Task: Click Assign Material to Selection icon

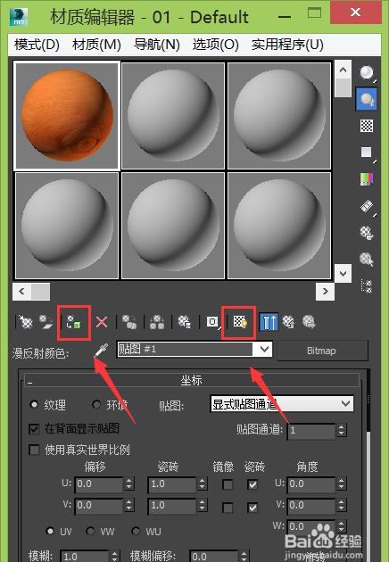Action: point(74,322)
